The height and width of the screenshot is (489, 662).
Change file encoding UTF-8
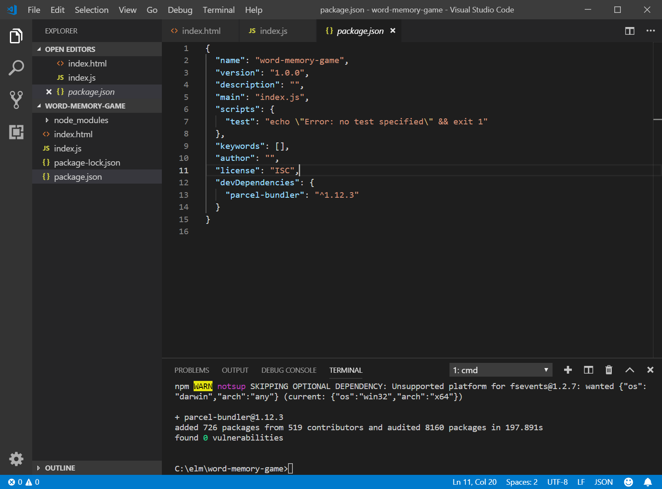[x=557, y=482]
